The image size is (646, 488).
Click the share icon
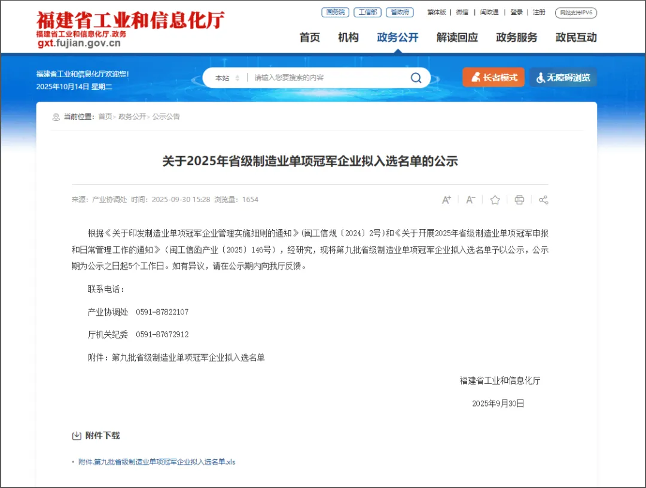point(543,200)
